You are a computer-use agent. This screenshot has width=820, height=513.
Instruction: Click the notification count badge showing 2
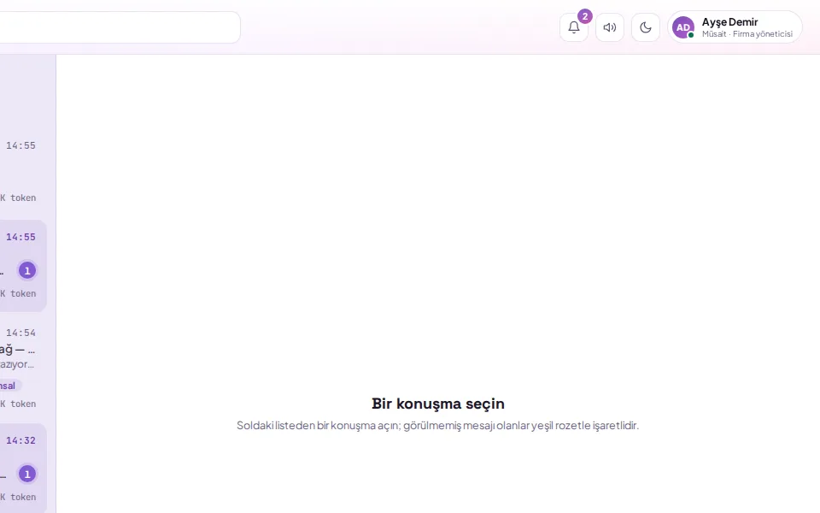[x=584, y=16]
